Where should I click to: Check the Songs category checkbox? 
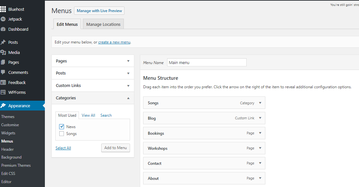click(x=62, y=134)
